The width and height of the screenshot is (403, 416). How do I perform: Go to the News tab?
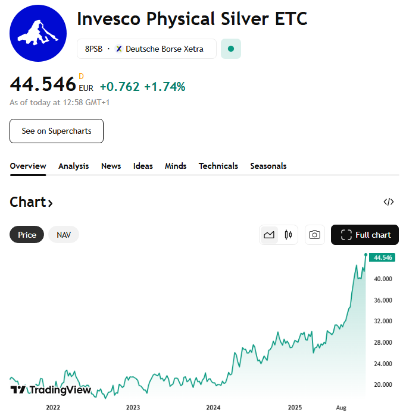(x=111, y=166)
